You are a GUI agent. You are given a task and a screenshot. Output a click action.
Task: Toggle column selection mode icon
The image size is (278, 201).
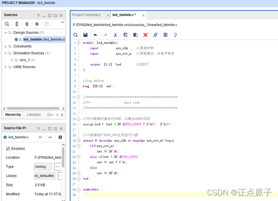pyautogui.click(x=165, y=35)
